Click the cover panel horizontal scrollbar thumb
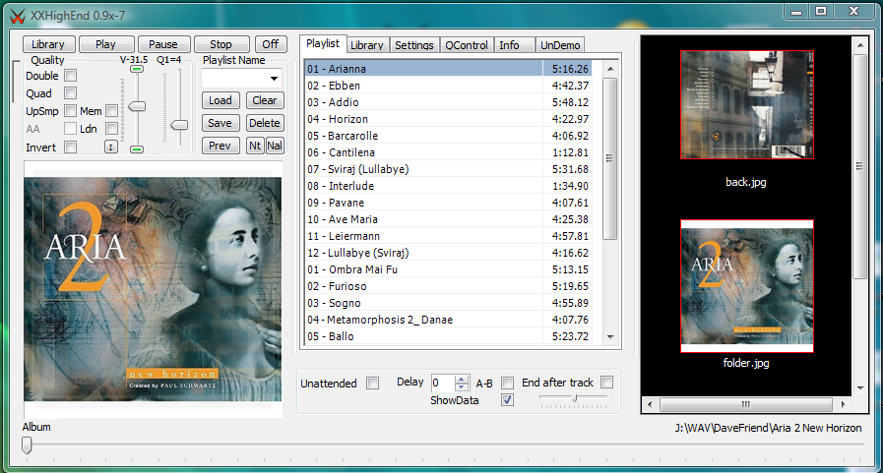 pyautogui.click(x=745, y=404)
